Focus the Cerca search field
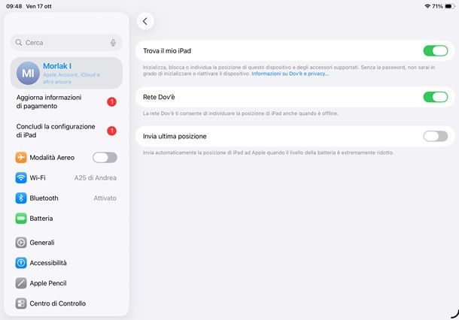 64,43
